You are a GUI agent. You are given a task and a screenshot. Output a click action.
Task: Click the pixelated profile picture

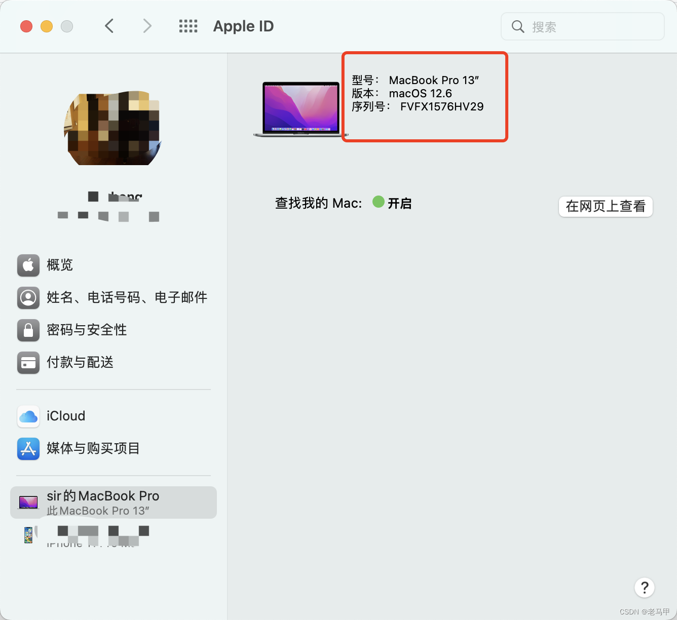tap(112, 128)
